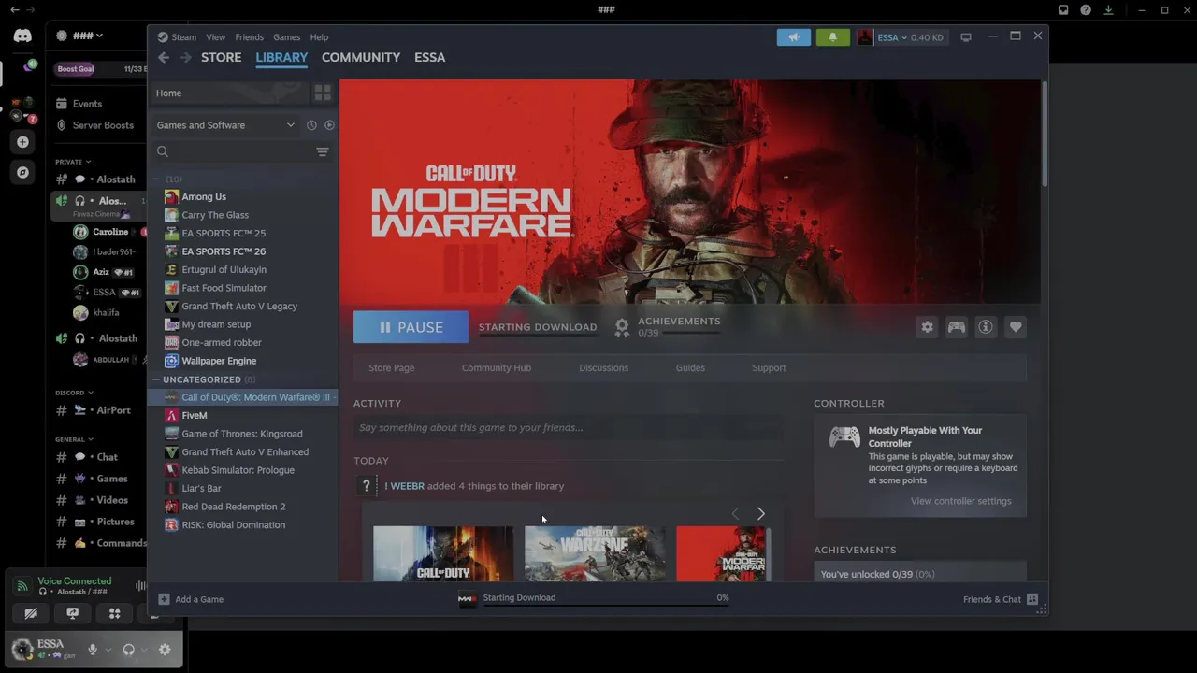Collapse DISCORD category in Discord
Screen dimensions: 1197x673
[x=74, y=393]
